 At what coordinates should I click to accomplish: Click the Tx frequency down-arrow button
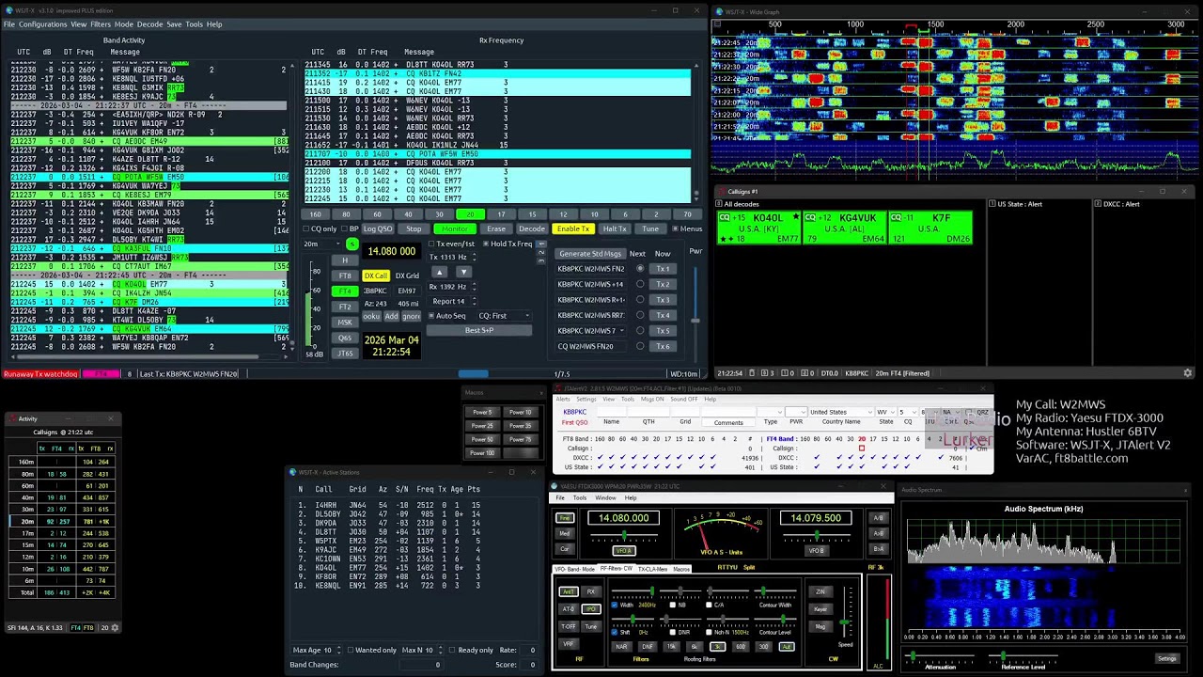[463, 272]
